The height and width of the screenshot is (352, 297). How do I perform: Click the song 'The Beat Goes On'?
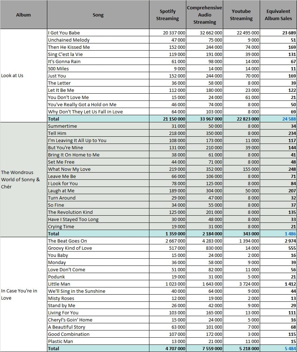(x=67, y=241)
